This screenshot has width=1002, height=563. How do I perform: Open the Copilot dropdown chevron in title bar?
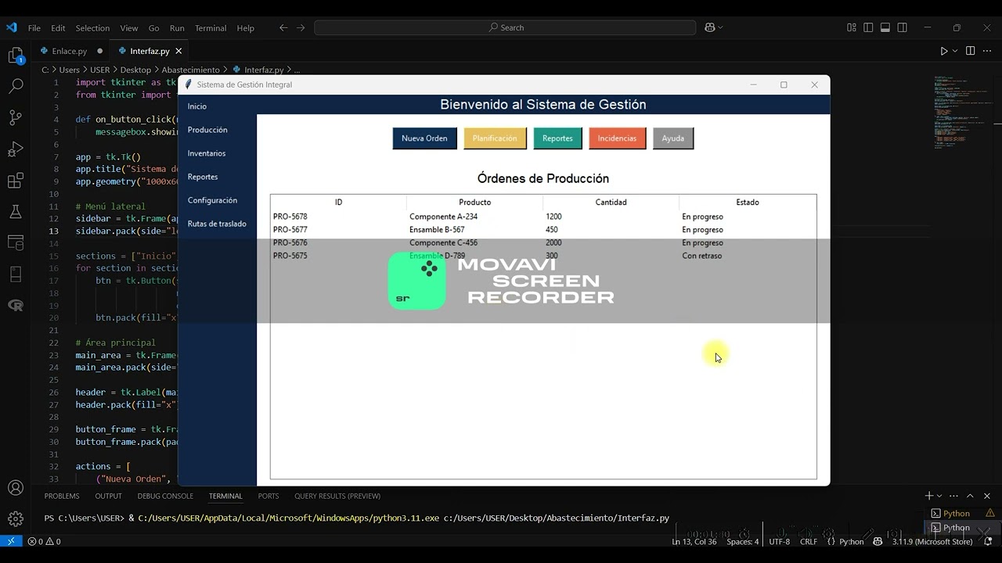720,27
